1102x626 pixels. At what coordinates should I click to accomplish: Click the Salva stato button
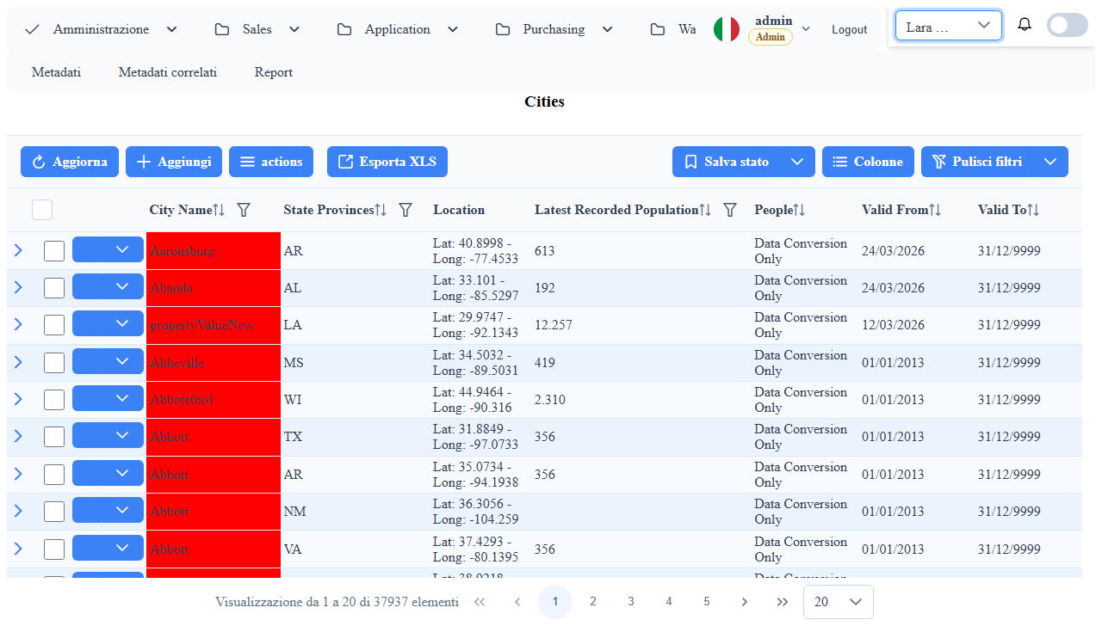(x=727, y=162)
